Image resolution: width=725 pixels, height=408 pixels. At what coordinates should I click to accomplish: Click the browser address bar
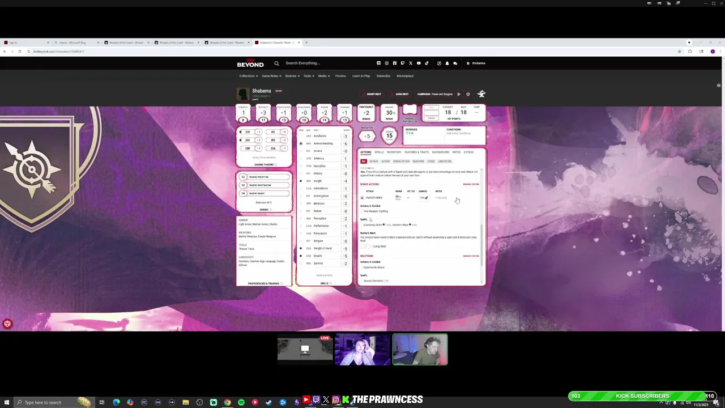point(351,52)
